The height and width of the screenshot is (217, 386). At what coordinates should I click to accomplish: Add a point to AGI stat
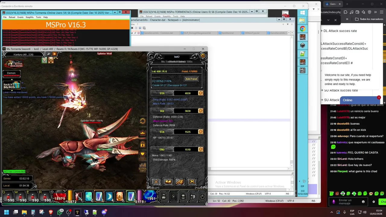tap(201, 111)
